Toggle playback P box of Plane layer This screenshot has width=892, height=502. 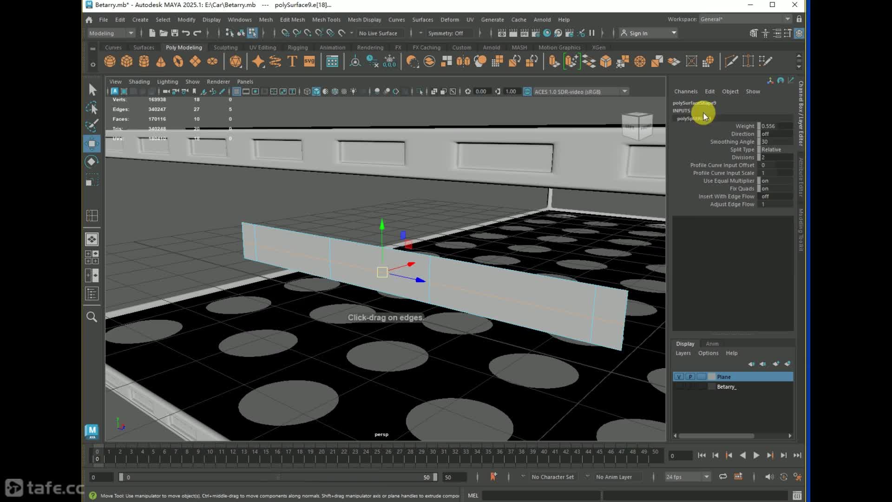tap(690, 377)
